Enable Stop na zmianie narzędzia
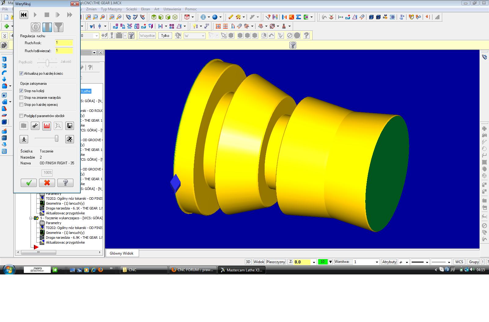Viewport: 489px width, 322px height. click(x=21, y=98)
